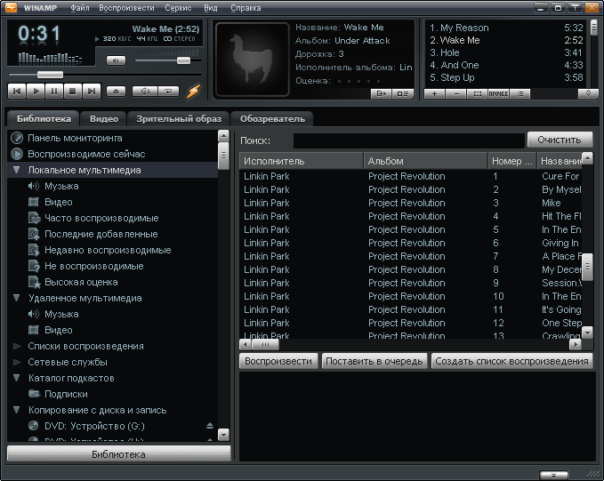604x481 pixels.
Task: Expand the Сетевые службы node
Action: 17,362
